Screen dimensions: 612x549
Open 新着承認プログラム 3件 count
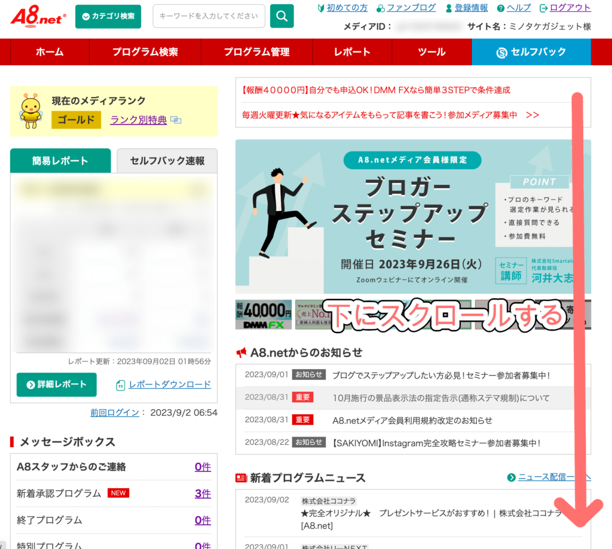click(203, 493)
